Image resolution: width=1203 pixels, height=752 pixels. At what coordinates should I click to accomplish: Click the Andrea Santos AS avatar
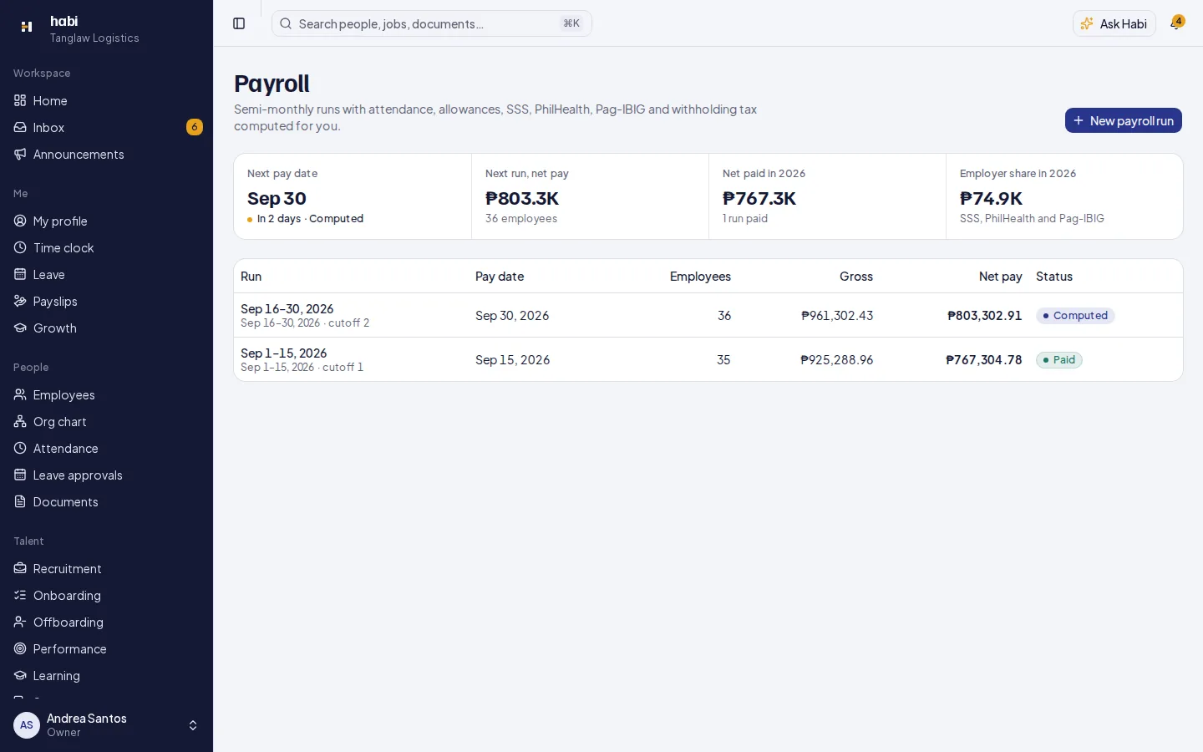[x=27, y=725]
